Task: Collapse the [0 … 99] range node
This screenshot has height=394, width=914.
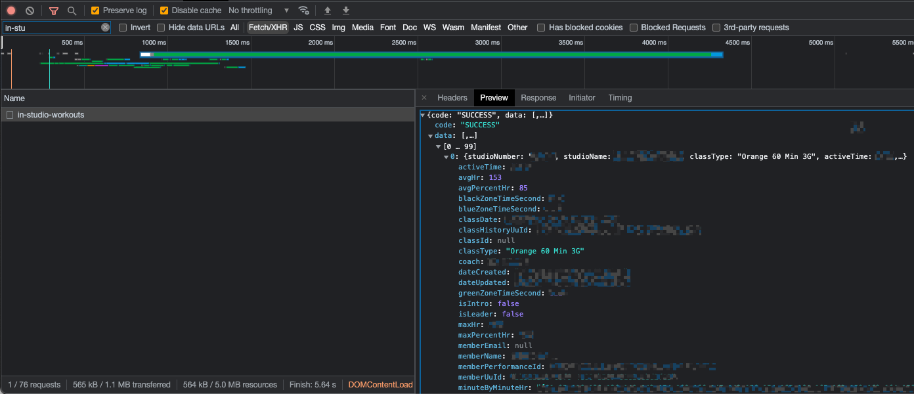Action: pos(439,146)
